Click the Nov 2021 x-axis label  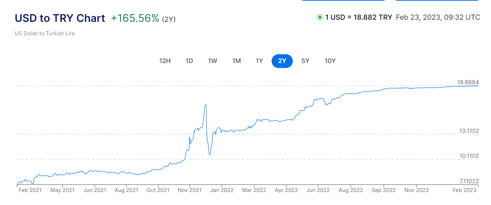point(190,190)
